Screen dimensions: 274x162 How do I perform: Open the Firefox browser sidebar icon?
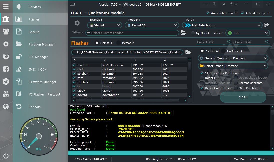pos(6,56)
